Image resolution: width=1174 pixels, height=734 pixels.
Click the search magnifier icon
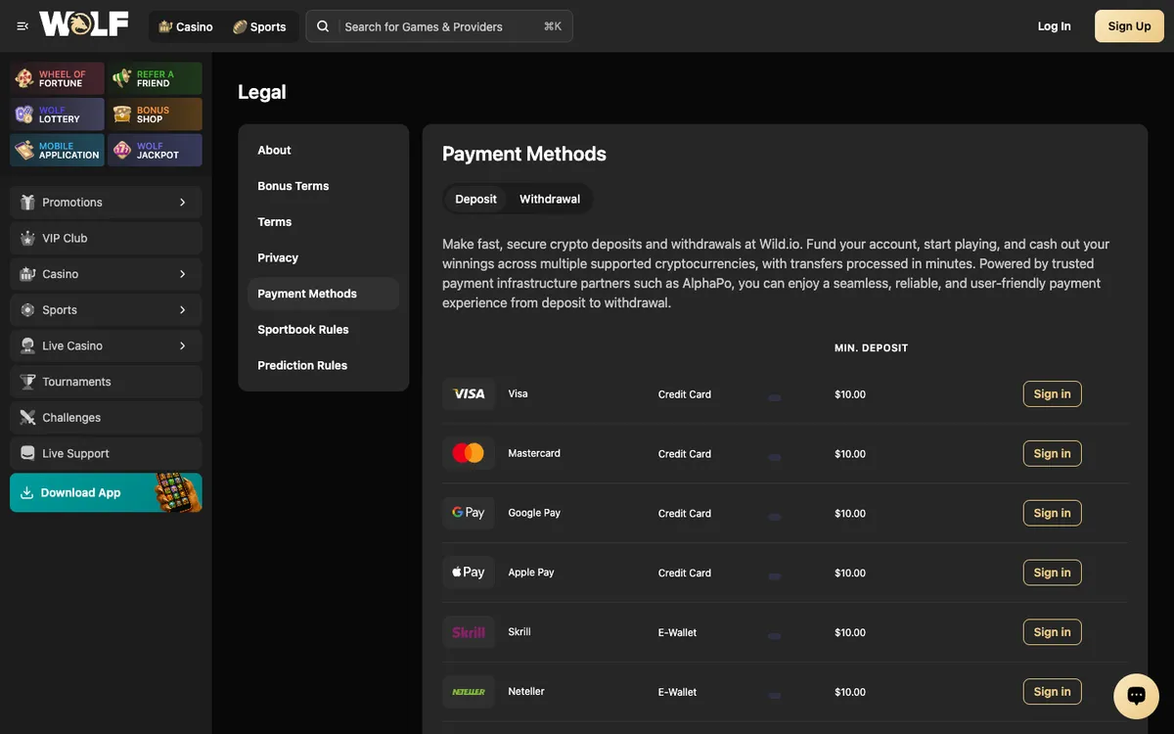tap(323, 26)
